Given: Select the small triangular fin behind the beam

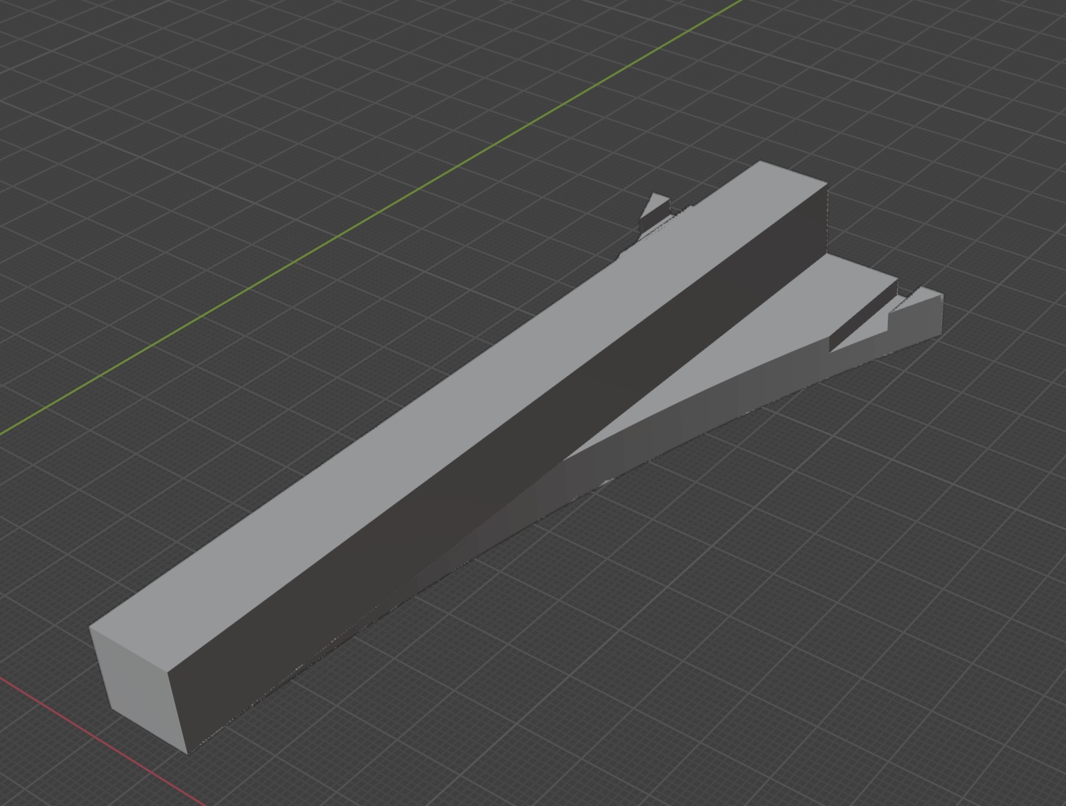Looking at the screenshot, I should [655, 206].
